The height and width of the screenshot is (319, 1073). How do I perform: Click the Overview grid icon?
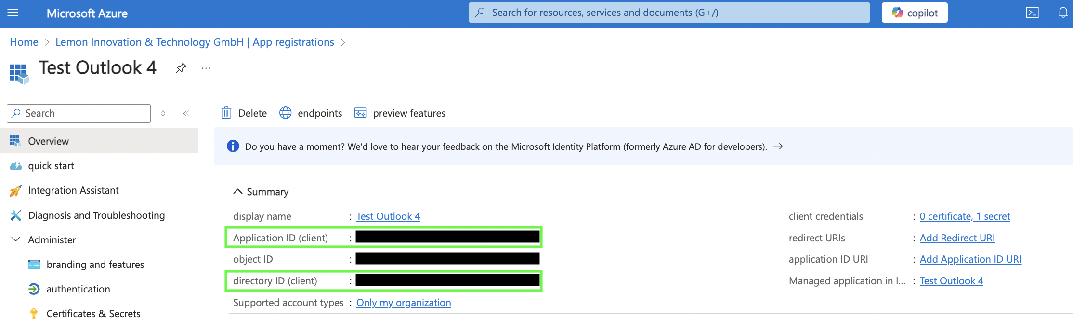click(15, 141)
